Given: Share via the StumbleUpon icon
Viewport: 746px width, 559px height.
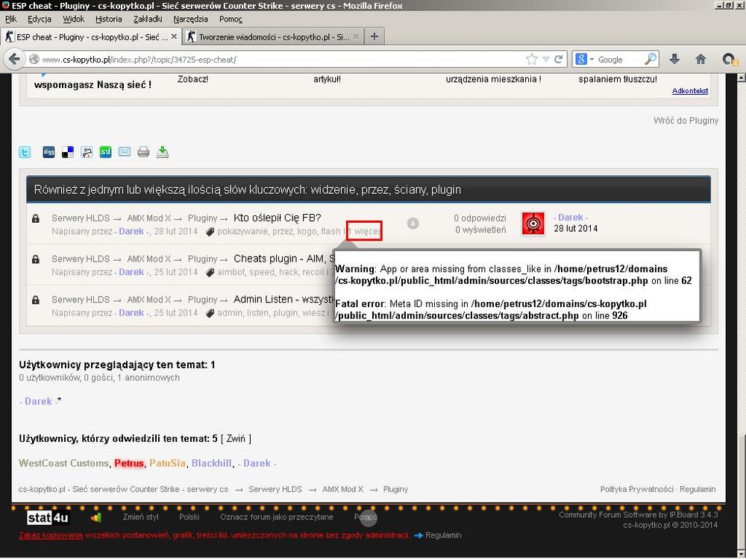Looking at the screenshot, I should click(105, 152).
